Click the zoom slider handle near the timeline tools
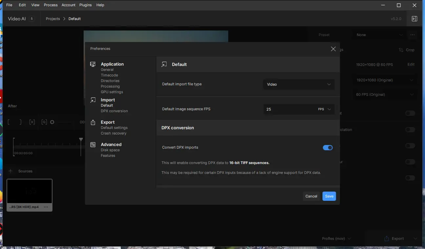This screenshot has width=425, height=249. (x=52, y=122)
